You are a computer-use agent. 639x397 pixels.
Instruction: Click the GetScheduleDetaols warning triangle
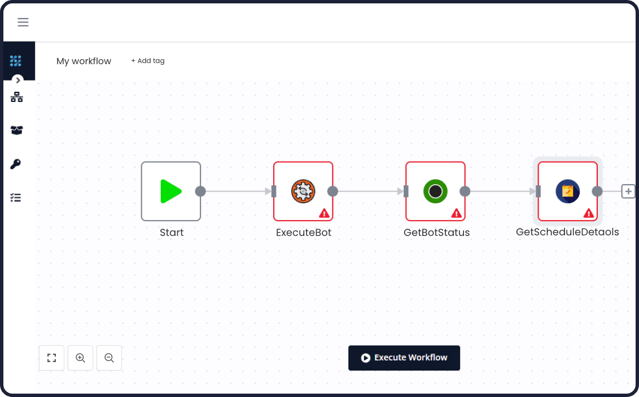coord(588,213)
